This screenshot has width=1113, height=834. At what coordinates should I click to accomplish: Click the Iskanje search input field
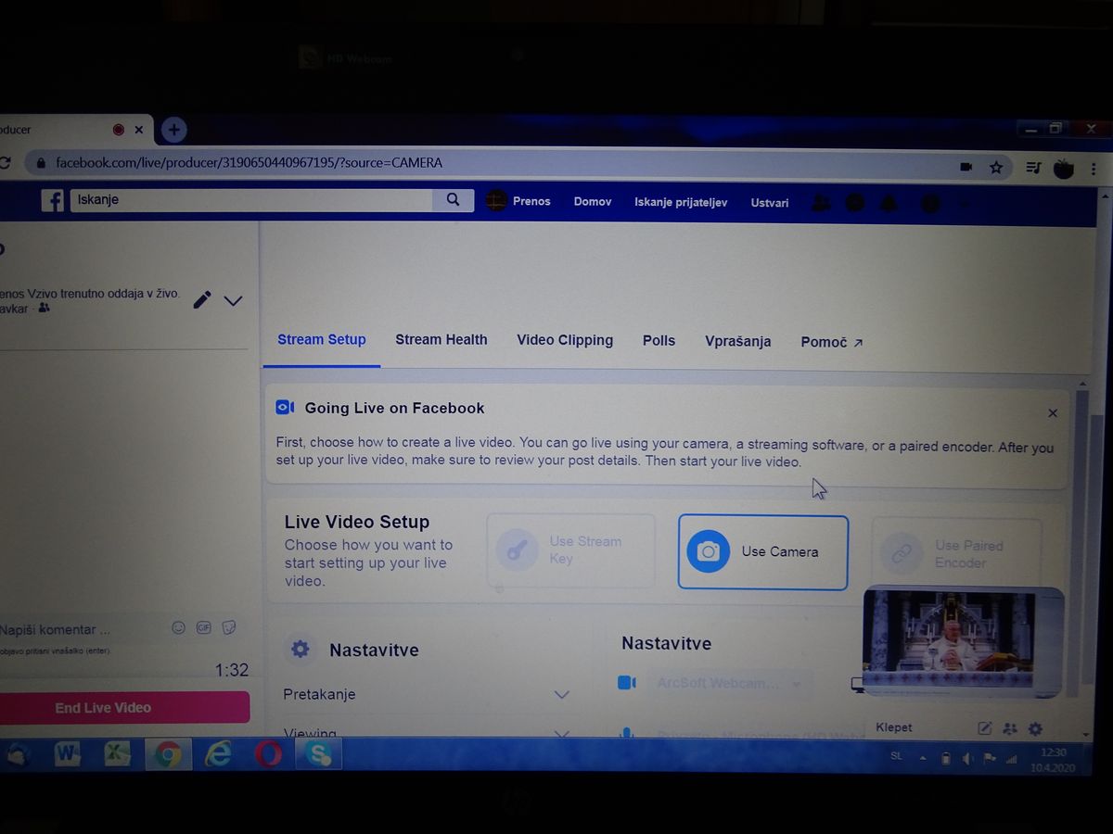[250, 200]
